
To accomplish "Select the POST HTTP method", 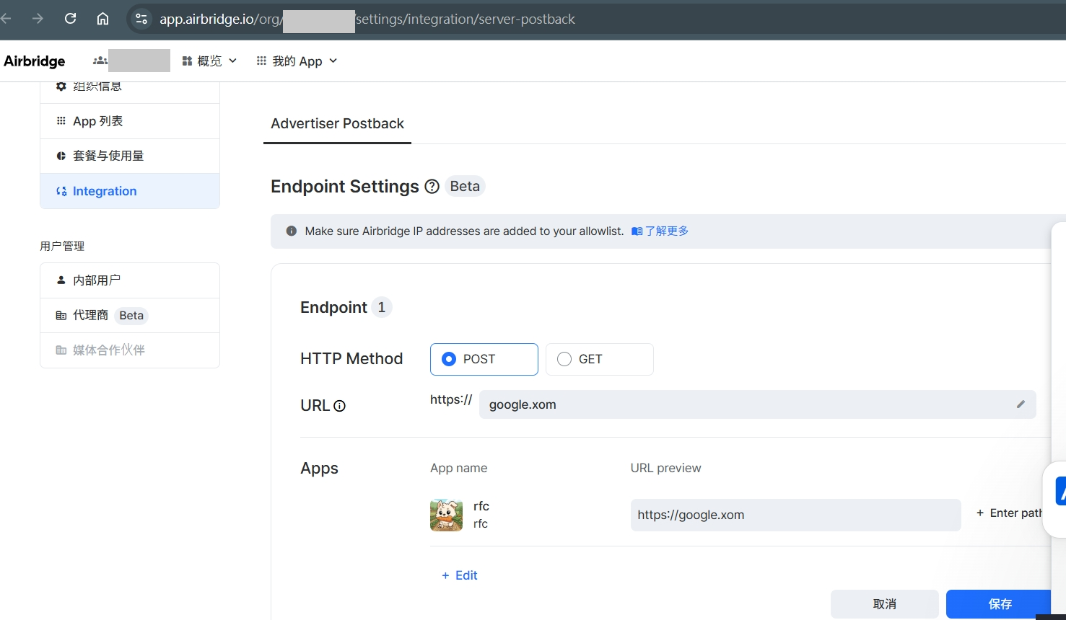I will [x=484, y=359].
